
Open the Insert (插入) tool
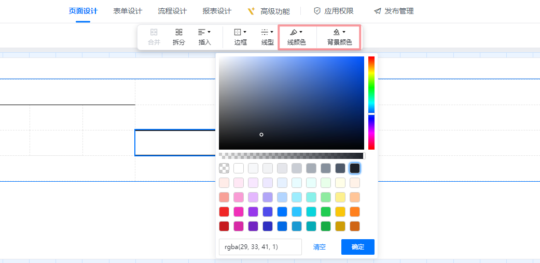point(202,32)
